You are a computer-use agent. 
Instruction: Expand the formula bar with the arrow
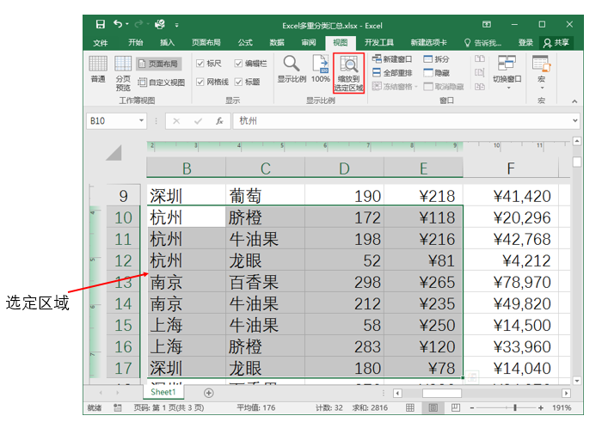[575, 121]
